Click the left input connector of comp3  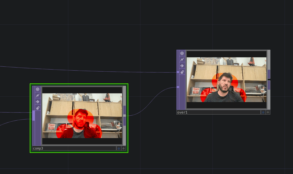(x=33, y=115)
